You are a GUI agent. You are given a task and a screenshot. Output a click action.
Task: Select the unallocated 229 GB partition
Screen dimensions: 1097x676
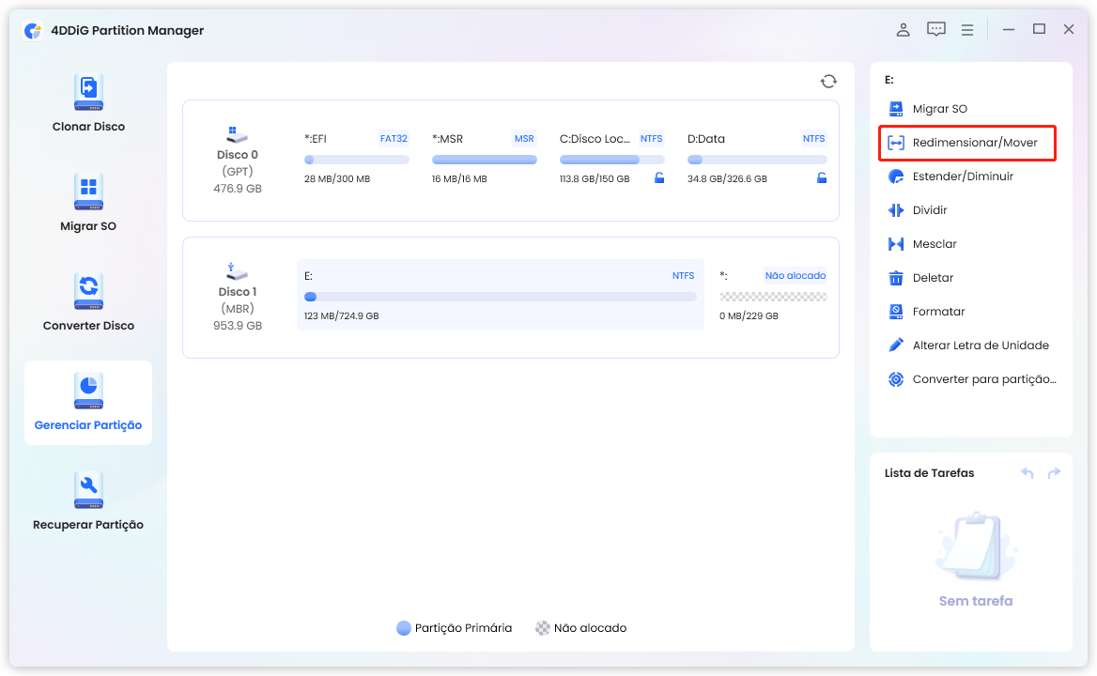(772, 297)
